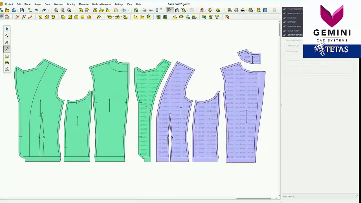The width and height of the screenshot is (361, 203).
Task: Click the cyan arrow piece icon in top row
Action: tap(124, 10)
